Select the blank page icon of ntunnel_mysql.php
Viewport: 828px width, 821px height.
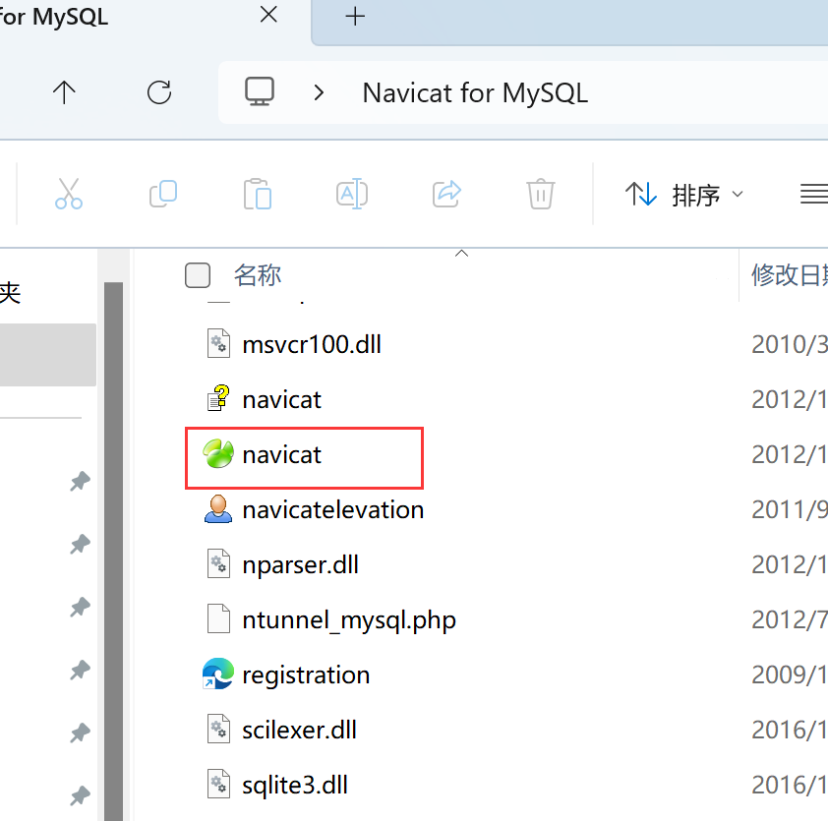218,618
